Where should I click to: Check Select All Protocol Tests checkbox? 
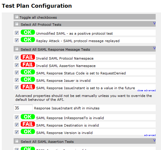coord(17,24)
